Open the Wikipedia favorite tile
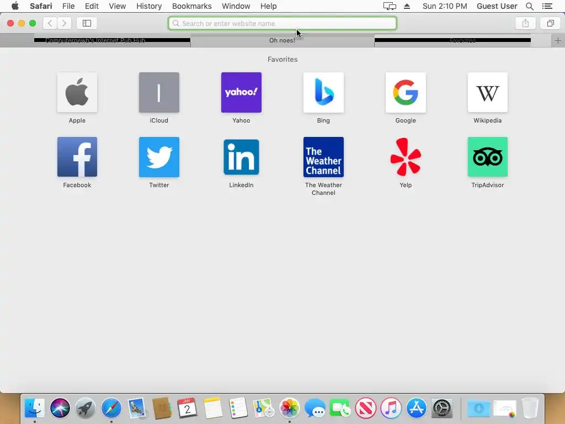This screenshot has height=424, width=565. tap(488, 92)
